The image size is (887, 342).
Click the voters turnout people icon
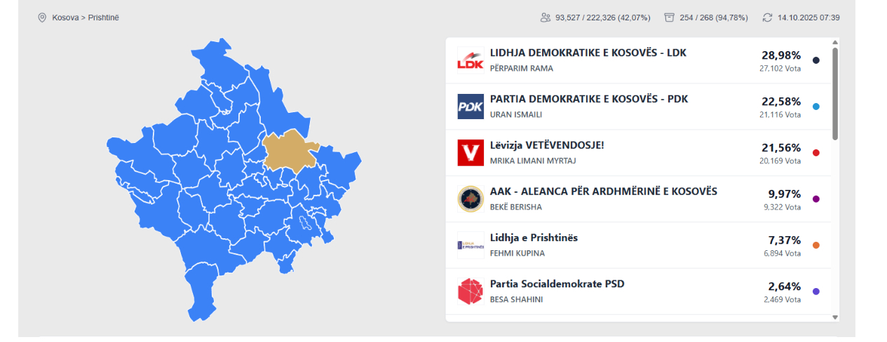pyautogui.click(x=546, y=18)
